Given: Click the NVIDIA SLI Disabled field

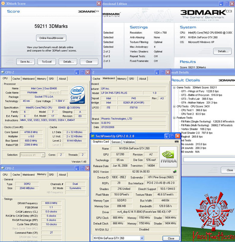Looking at the screenshot, I should [144, 229].
